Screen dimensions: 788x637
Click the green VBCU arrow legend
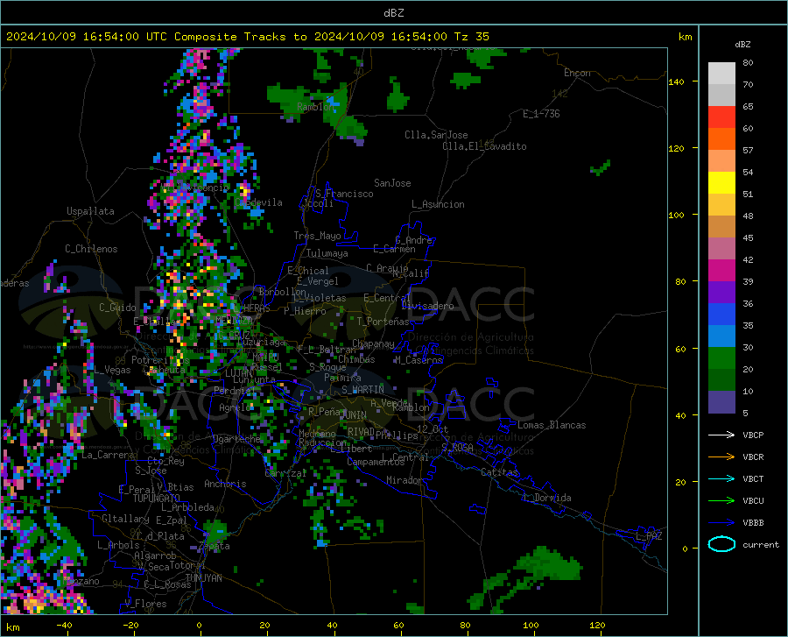point(721,501)
